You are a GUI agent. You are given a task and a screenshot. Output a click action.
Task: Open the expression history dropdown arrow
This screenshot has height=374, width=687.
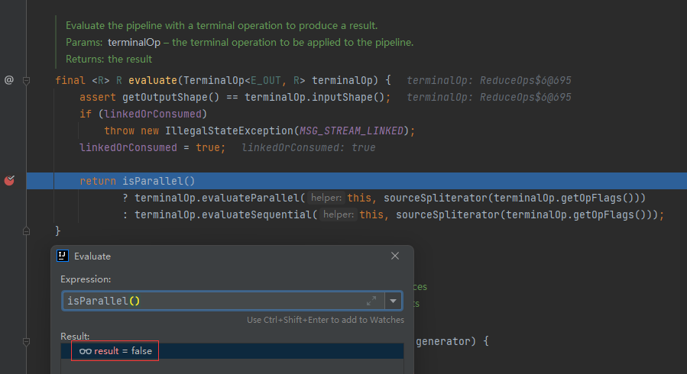coord(394,301)
